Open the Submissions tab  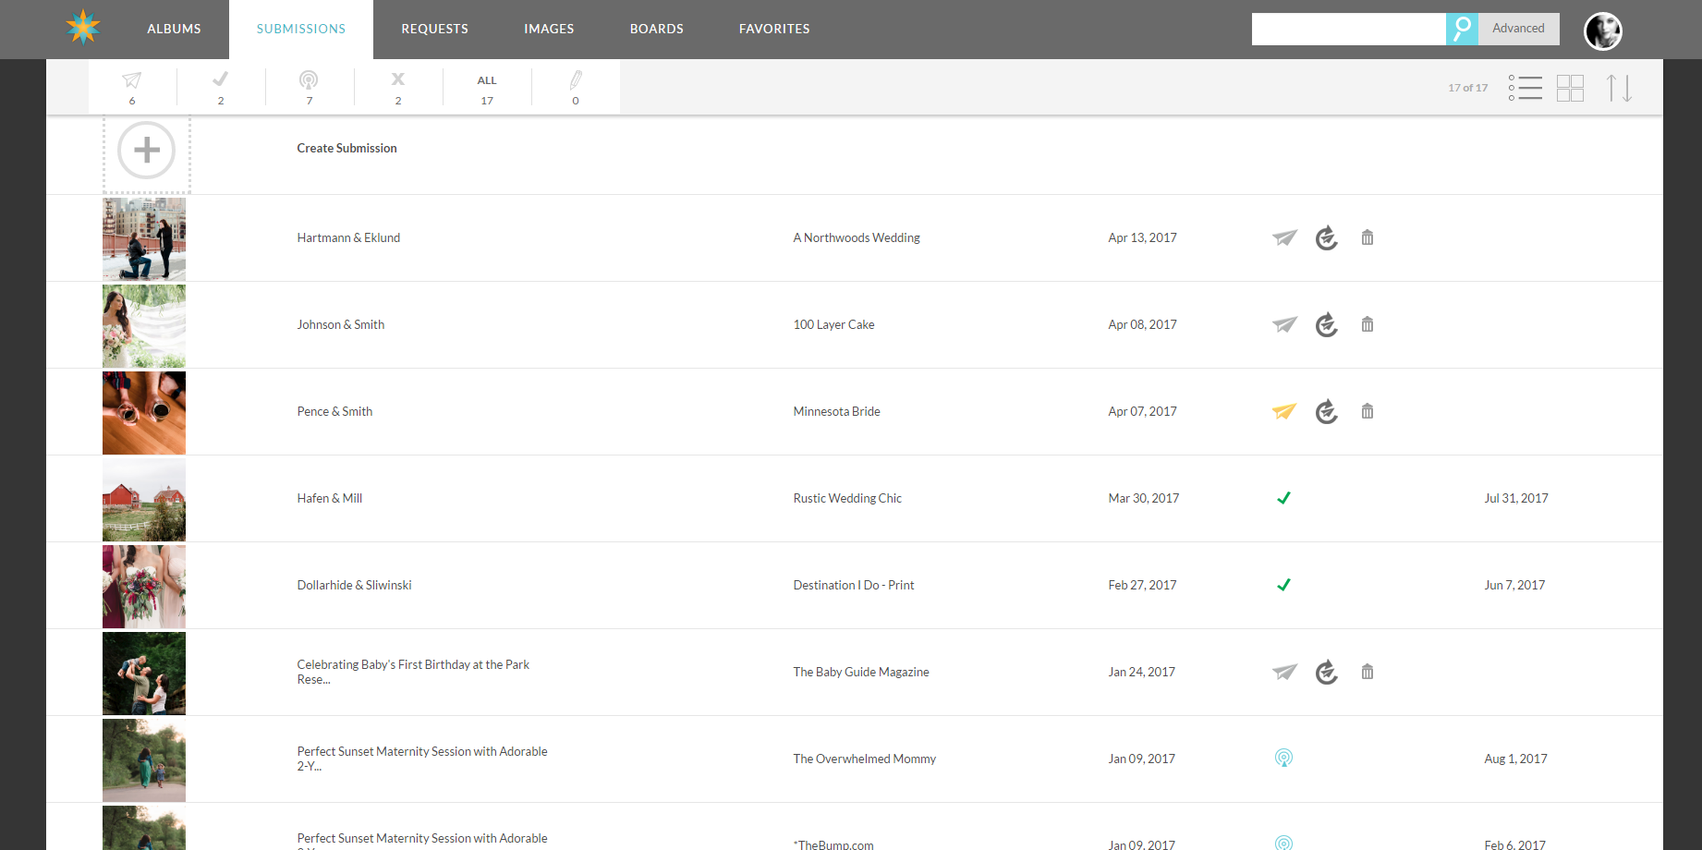301,29
